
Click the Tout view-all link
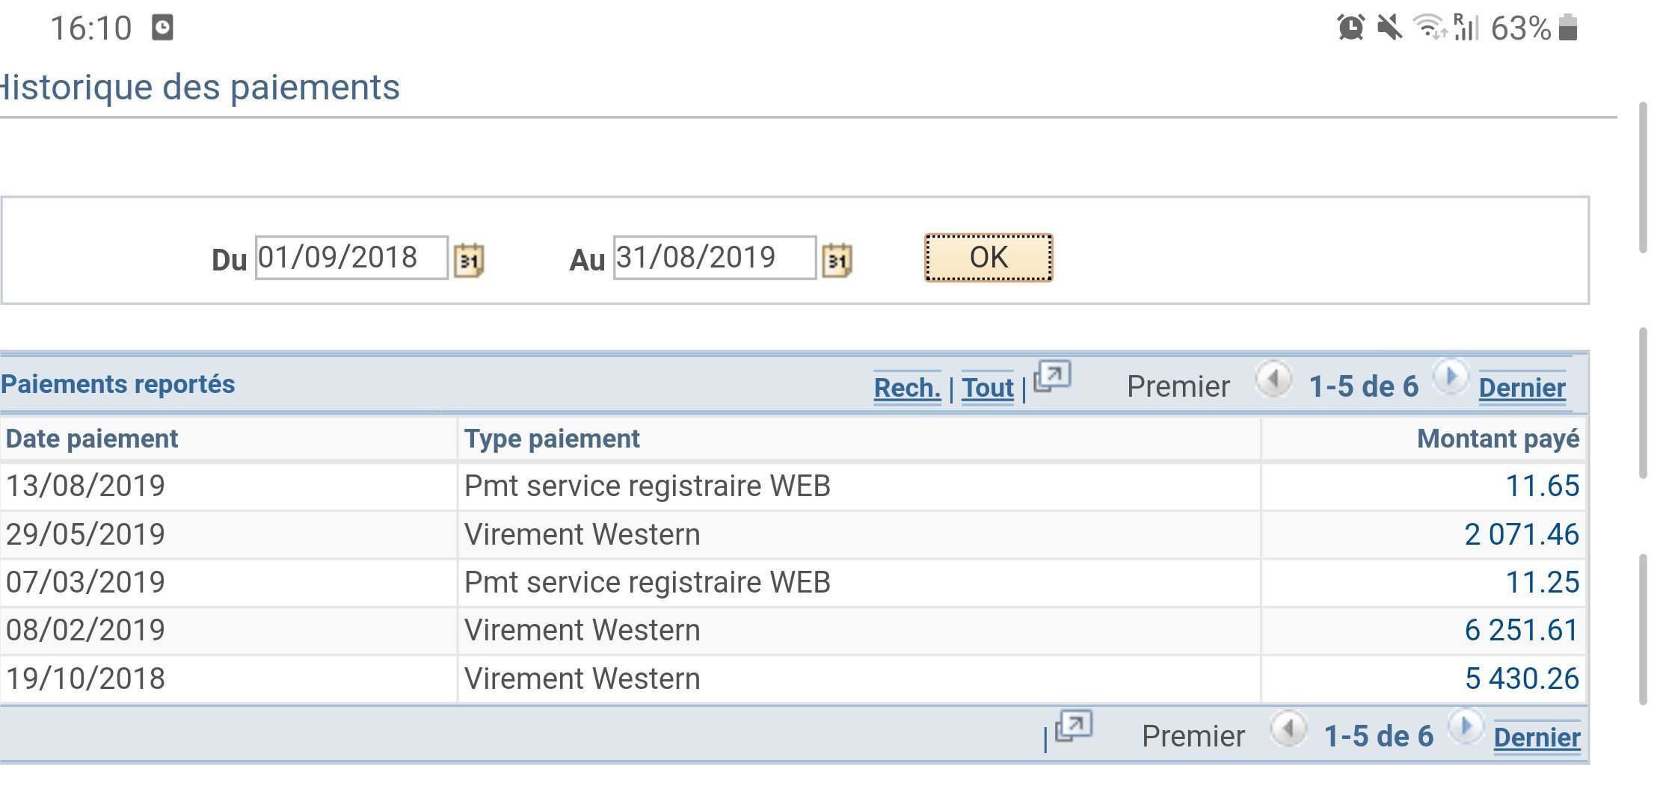click(x=988, y=387)
